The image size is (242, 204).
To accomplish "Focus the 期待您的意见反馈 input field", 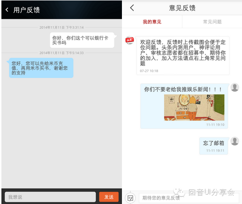I will tap(189, 198).
